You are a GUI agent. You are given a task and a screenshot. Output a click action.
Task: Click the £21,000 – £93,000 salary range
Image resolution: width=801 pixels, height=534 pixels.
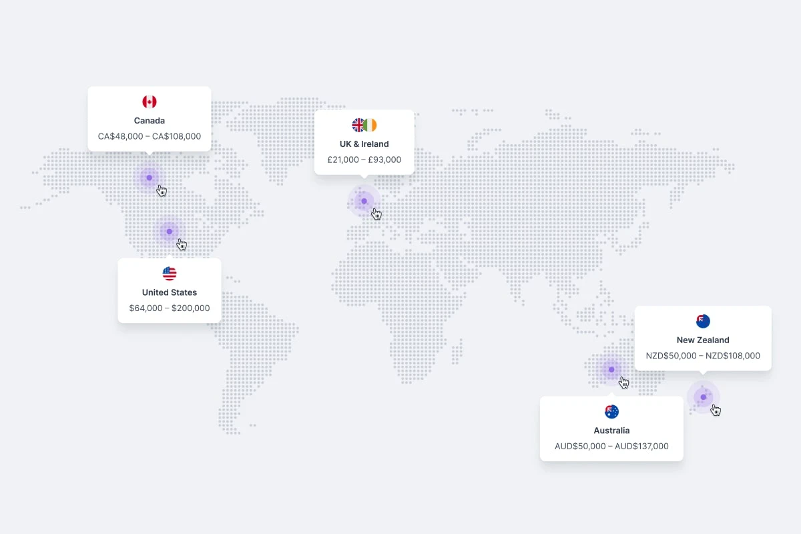coord(364,160)
